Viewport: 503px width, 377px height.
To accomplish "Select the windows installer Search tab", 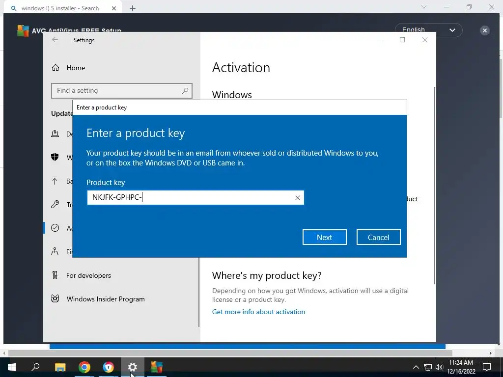I will pyautogui.click(x=60, y=8).
